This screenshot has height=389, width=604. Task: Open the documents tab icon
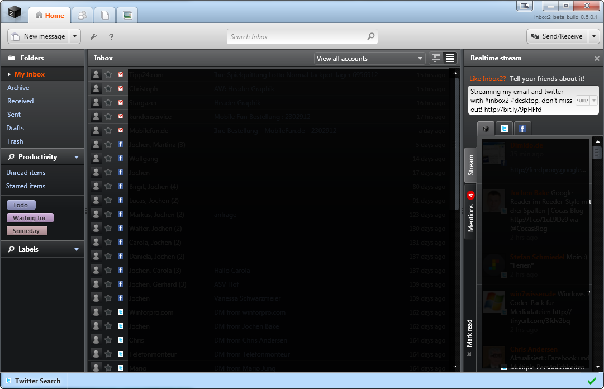pyautogui.click(x=105, y=16)
